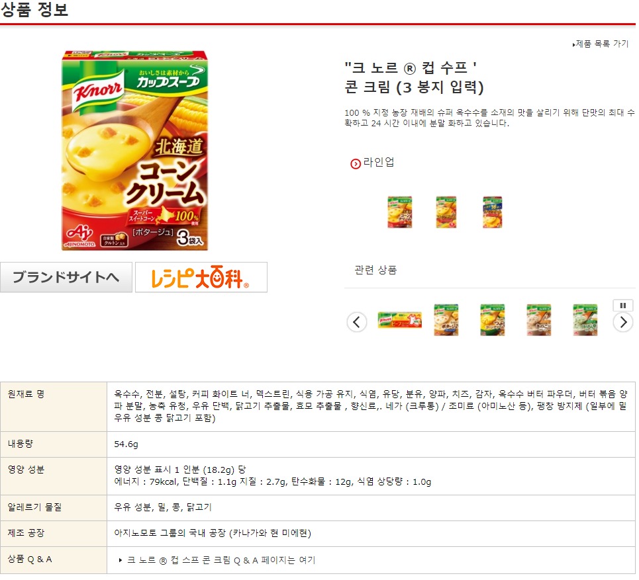This screenshot has height=580, width=639.
Task: Click the carousel previous arrow button
Action: point(357,323)
